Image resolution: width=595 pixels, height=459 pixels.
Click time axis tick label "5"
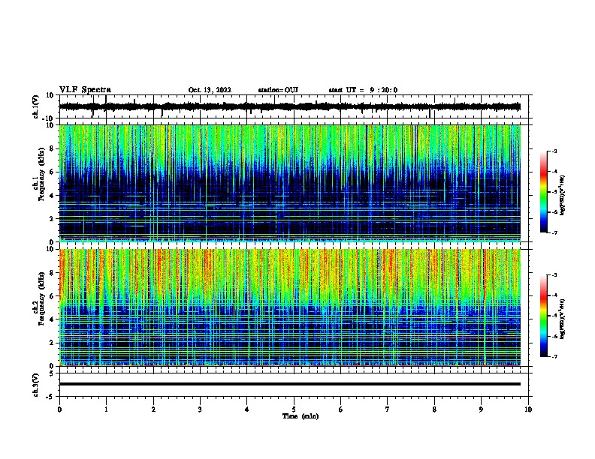(294, 409)
